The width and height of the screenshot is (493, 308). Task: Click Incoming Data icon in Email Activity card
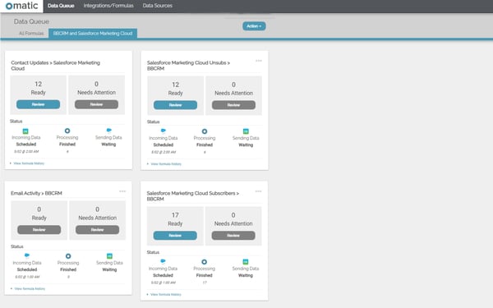(x=27, y=255)
